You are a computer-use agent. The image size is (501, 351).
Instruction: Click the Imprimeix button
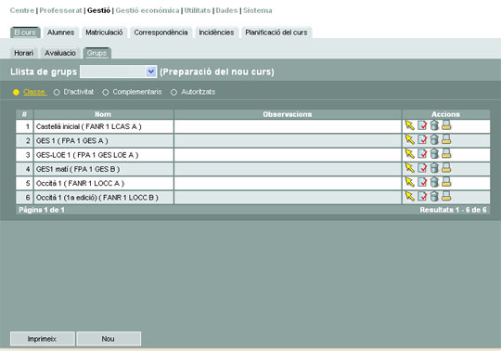click(x=42, y=339)
